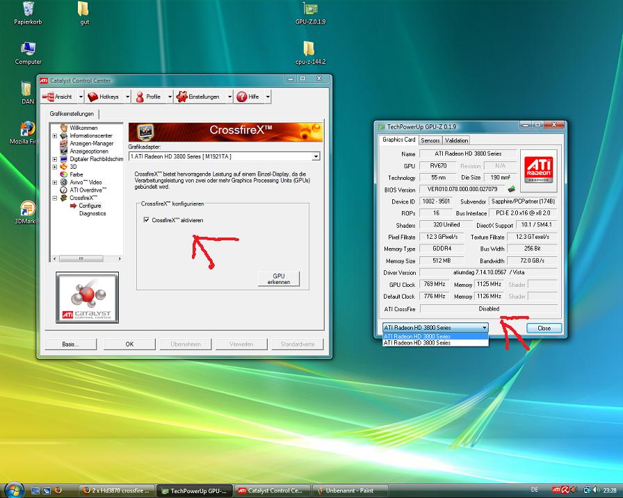Click the Standardwerte button
Image resolution: width=623 pixels, height=498 pixels.
[298, 344]
